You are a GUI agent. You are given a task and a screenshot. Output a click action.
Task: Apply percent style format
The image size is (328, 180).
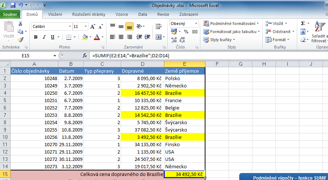coord(186,32)
